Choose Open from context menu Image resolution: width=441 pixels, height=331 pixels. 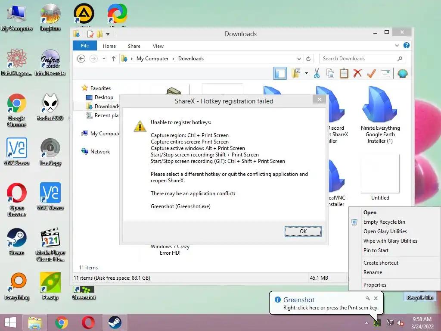tap(370, 212)
